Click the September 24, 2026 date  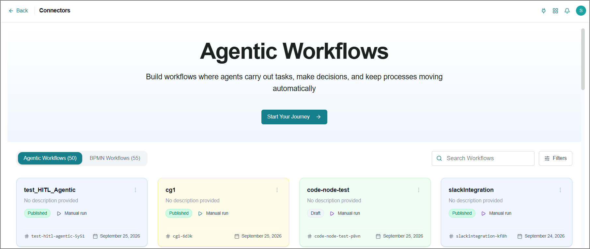(545, 236)
